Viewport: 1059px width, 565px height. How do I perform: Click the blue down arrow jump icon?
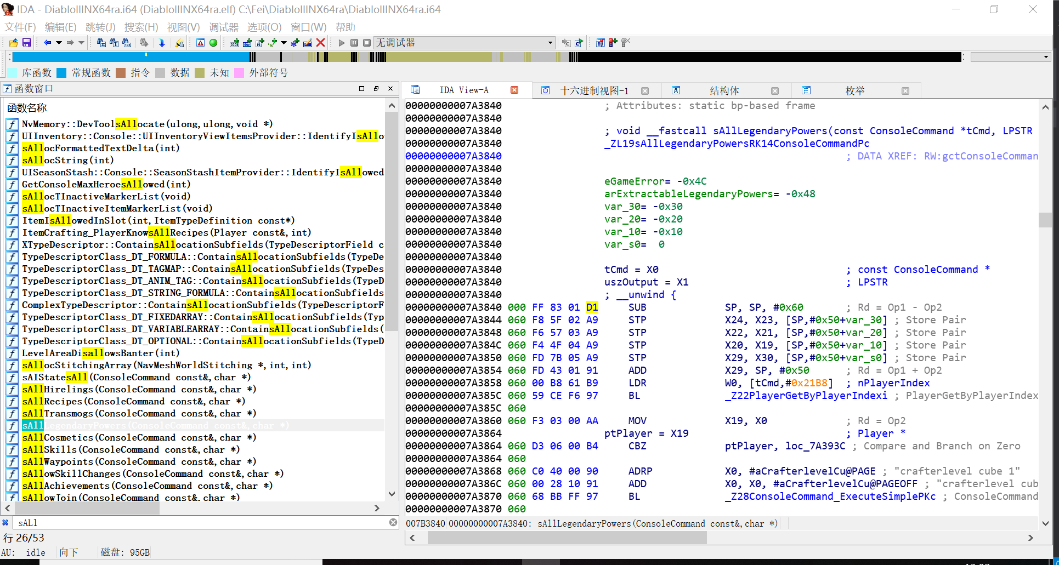click(162, 43)
